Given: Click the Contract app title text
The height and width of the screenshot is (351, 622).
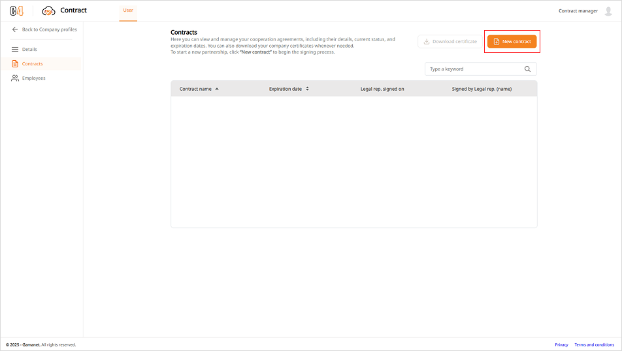Looking at the screenshot, I should [73, 10].
